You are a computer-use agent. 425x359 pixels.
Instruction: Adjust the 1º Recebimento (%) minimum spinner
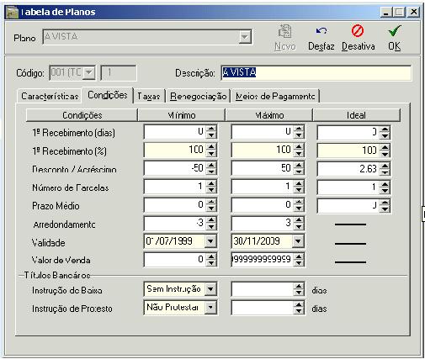pos(211,150)
